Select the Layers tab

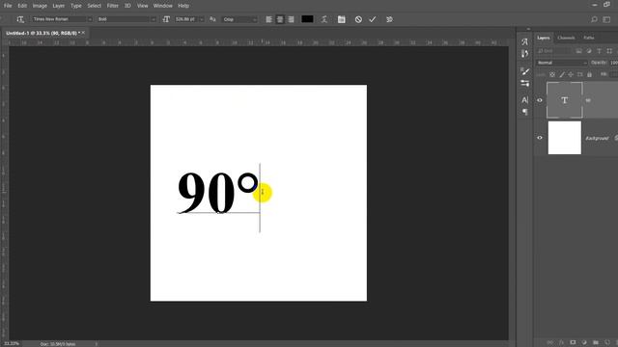pyautogui.click(x=543, y=38)
